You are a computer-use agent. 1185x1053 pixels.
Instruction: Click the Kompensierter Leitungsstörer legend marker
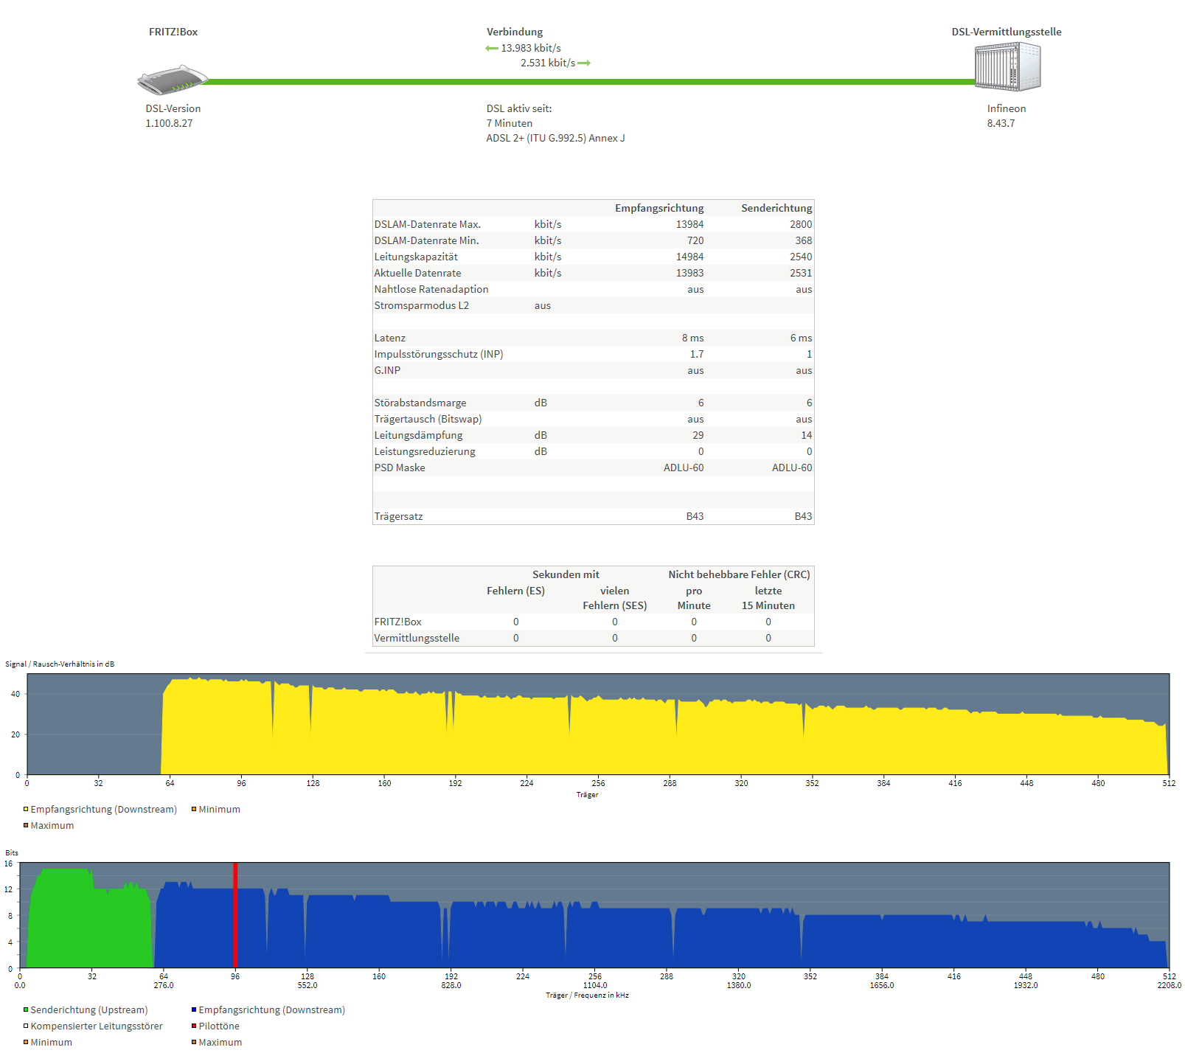click(26, 1026)
